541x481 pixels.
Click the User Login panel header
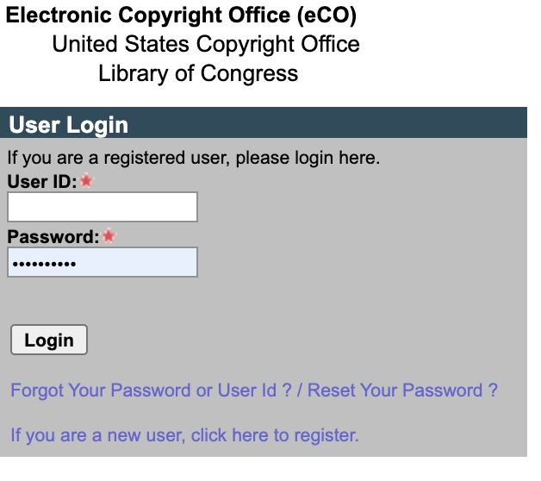[x=69, y=125]
